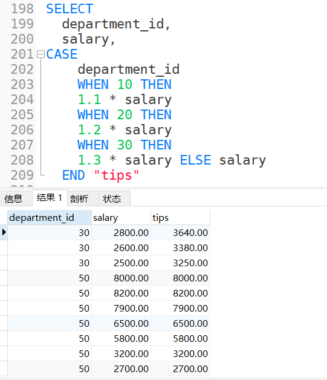Select the current row indicator arrow
The height and width of the screenshot is (380, 327).
click(4, 232)
